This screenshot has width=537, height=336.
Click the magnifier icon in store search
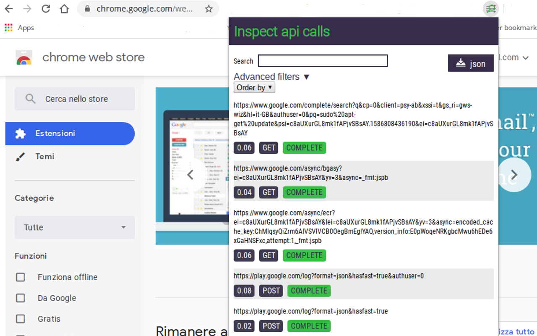(x=30, y=99)
